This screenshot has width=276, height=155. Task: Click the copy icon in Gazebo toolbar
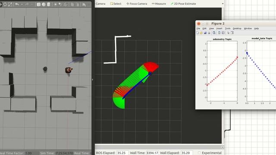point(72,5)
